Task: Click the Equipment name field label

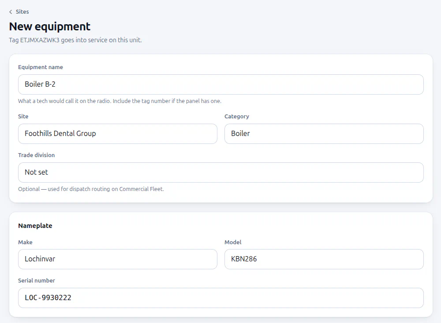Action: pos(41,67)
